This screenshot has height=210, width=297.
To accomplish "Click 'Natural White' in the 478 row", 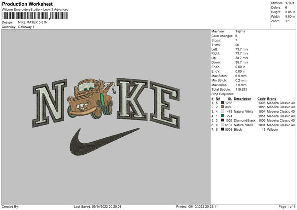I will click(244, 111).
